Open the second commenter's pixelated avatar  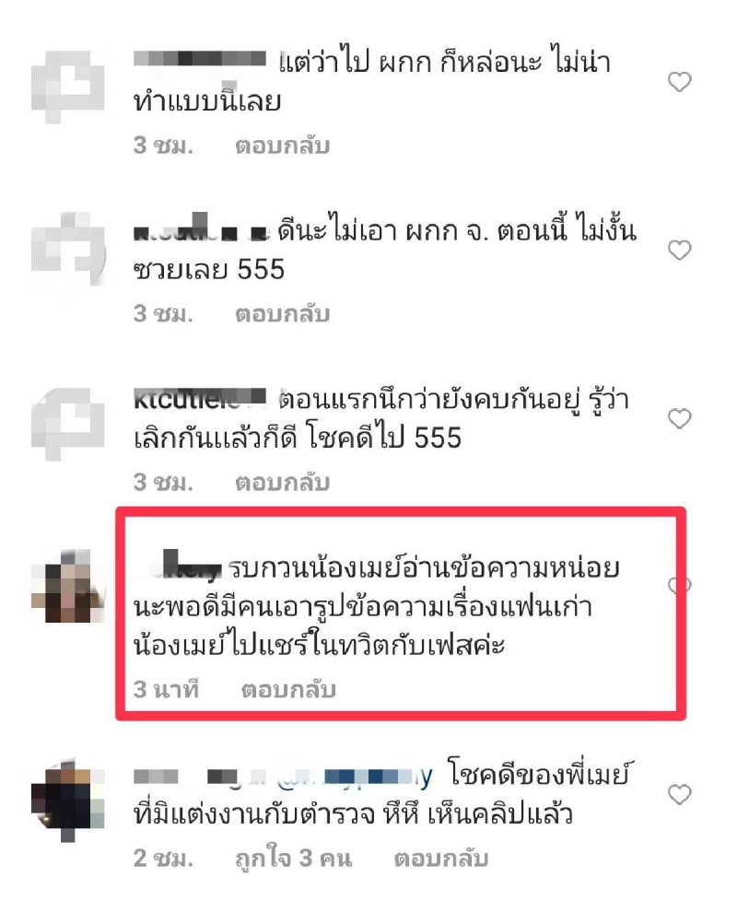[67, 251]
